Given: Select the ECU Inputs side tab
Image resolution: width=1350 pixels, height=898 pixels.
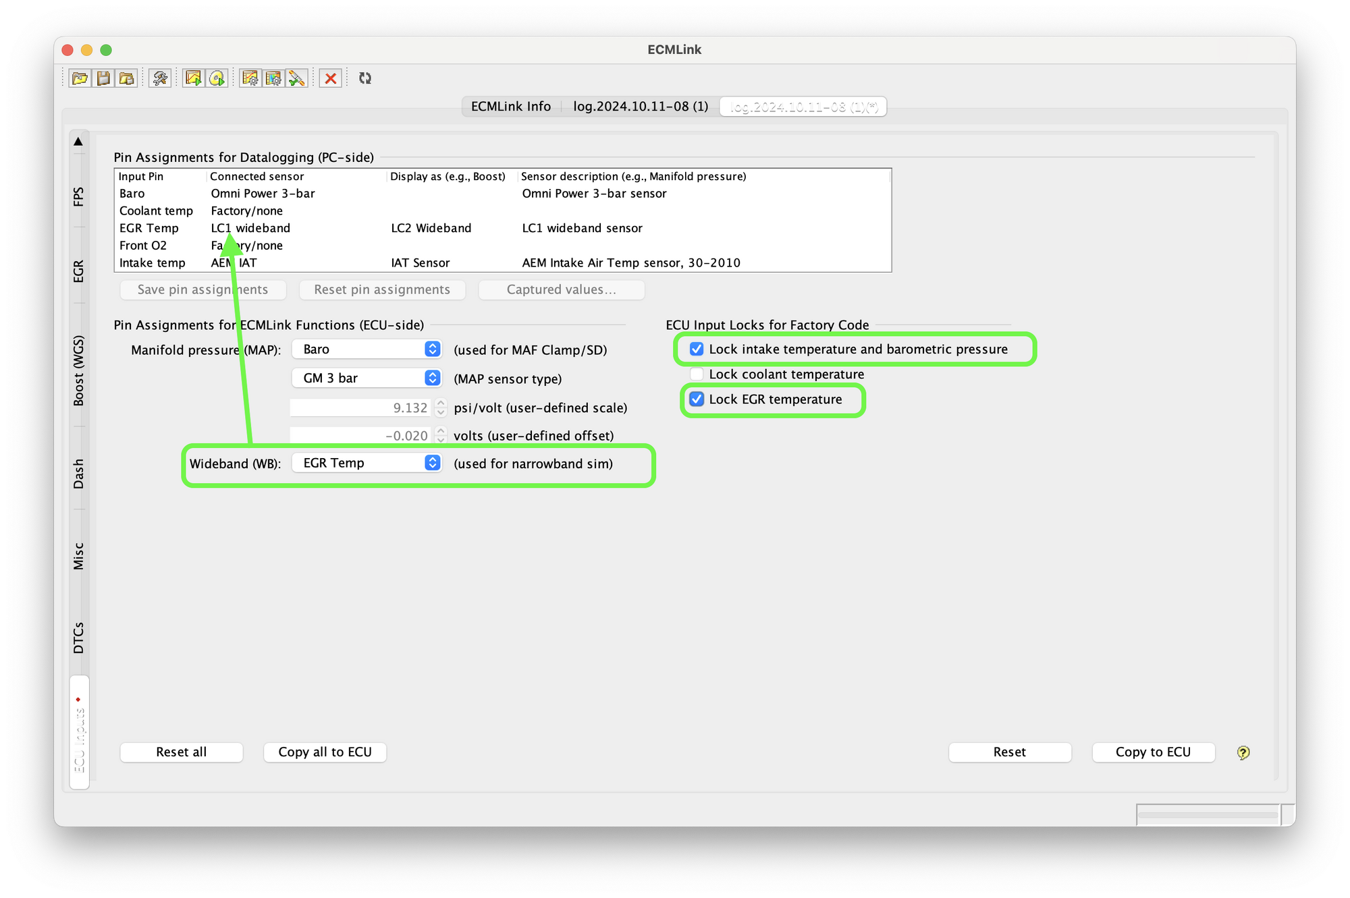Looking at the screenshot, I should click(79, 732).
